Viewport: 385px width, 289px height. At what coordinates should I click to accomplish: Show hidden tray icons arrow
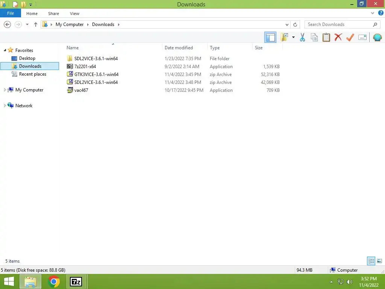pos(331,282)
